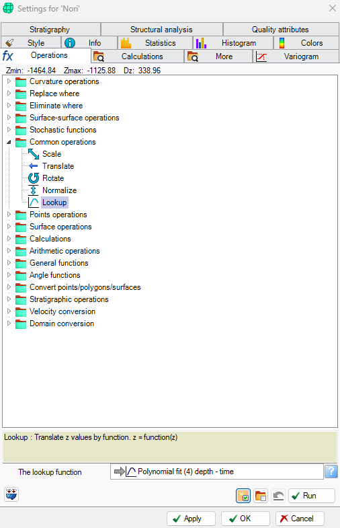Image resolution: width=340 pixels, height=528 pixels.
Task: Open the Statistics tab
Action: [155, 43]
